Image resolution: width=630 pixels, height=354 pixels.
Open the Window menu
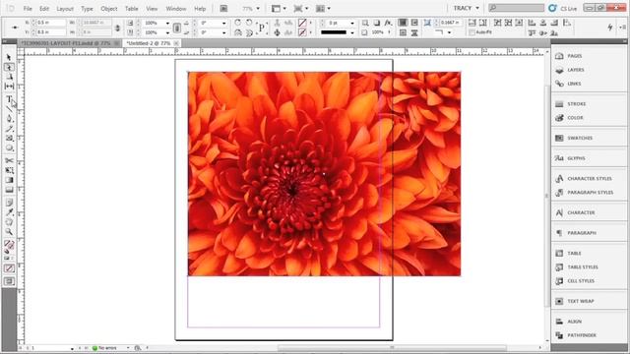coord(176,9)
